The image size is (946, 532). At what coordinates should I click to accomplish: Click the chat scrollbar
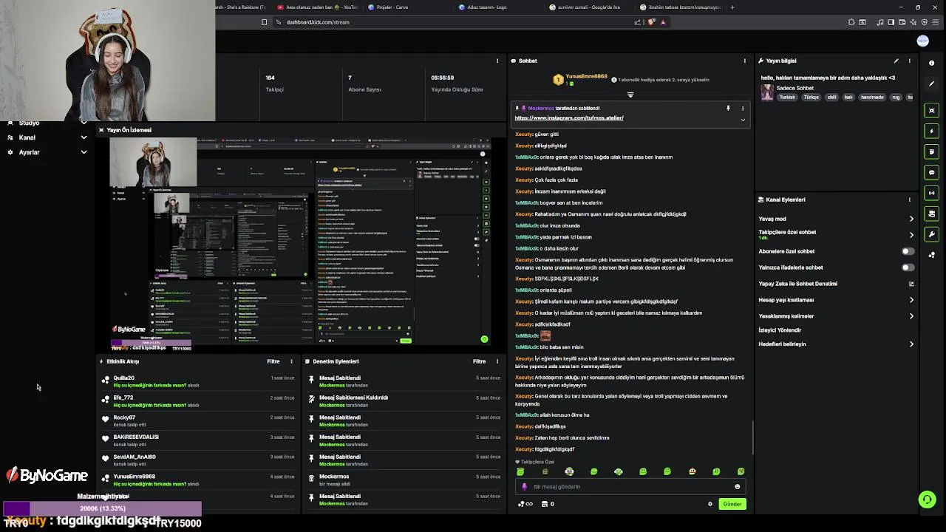(x=753, y=437)
